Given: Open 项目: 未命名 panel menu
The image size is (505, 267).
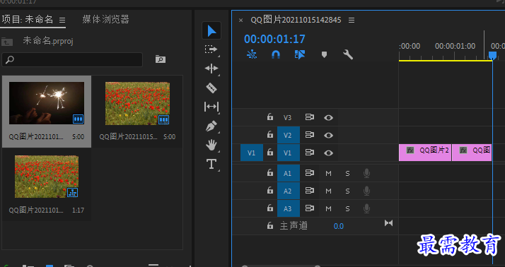Looking at the screenshot, I should (x=62, y=20).
